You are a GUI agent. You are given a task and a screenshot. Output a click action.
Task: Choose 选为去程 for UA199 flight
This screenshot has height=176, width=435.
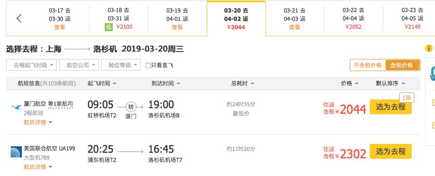[x=391, y=151]
